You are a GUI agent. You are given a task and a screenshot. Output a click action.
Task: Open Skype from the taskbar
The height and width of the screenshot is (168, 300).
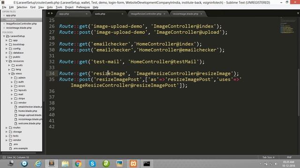92,164
